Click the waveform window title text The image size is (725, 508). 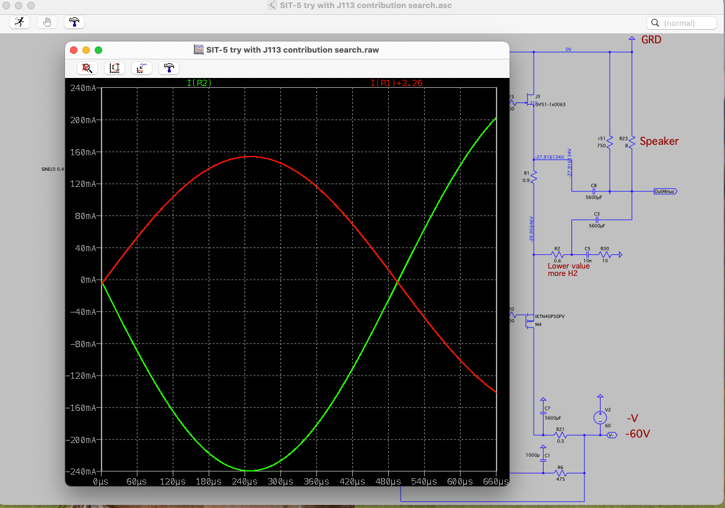(292, 50)
